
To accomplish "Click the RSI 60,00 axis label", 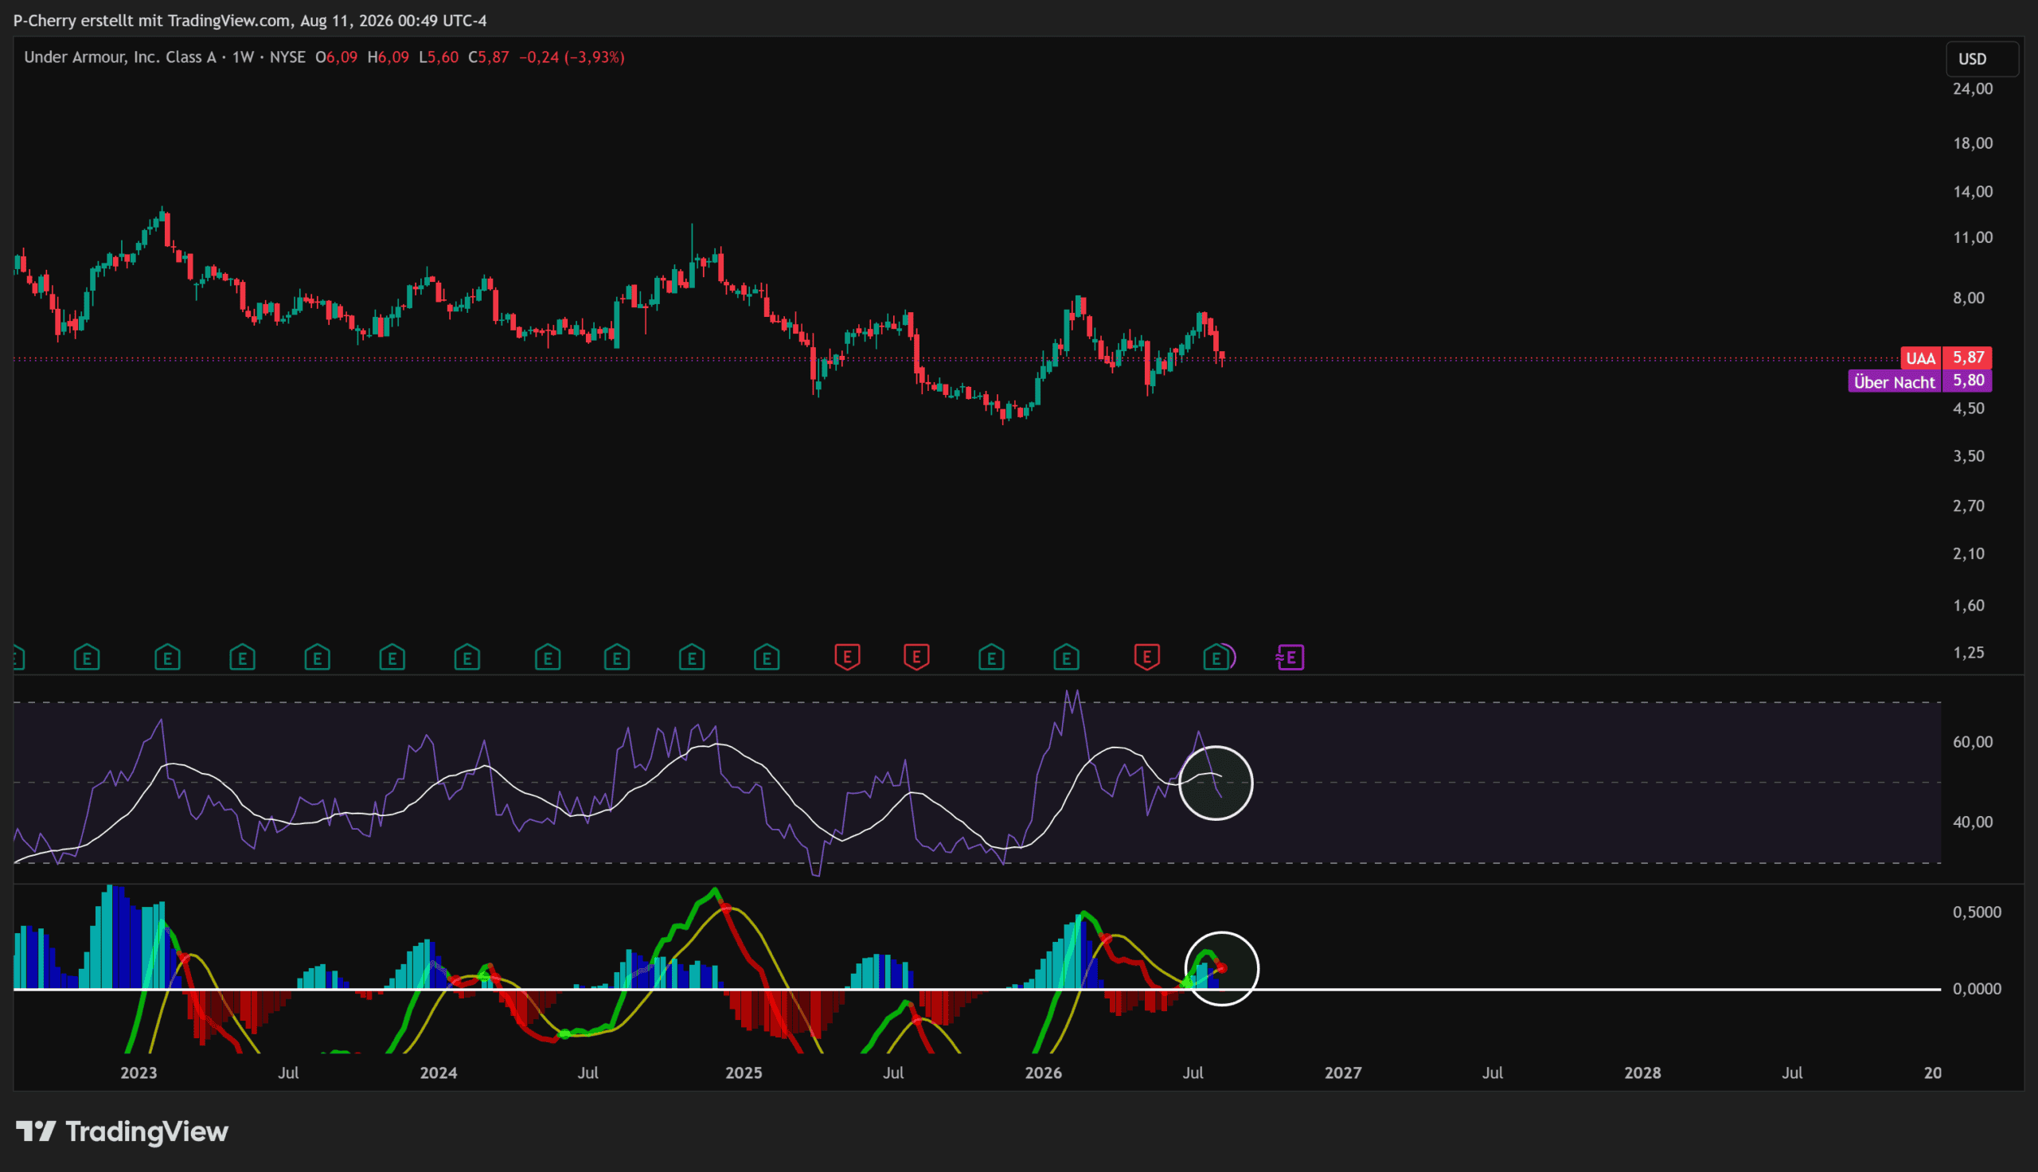I will [1973, 741].
